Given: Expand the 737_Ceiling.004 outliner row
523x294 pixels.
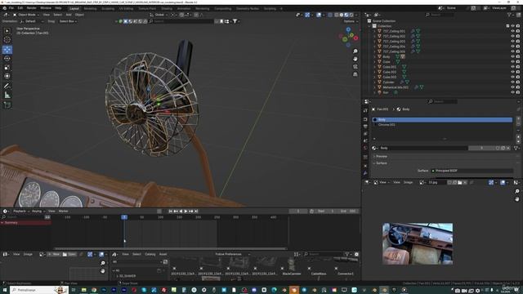Looking at the screenshot, I should coord(375,47).
